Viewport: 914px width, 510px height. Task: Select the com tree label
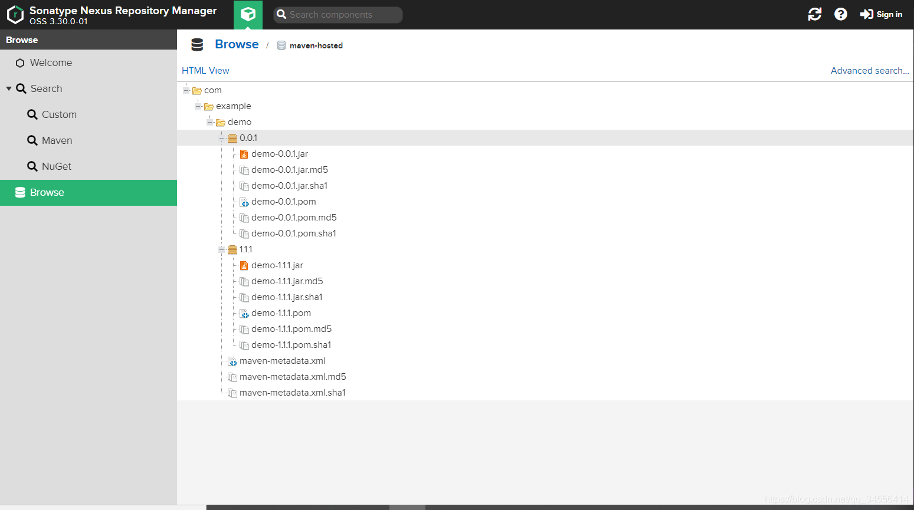tap(213, 90)
